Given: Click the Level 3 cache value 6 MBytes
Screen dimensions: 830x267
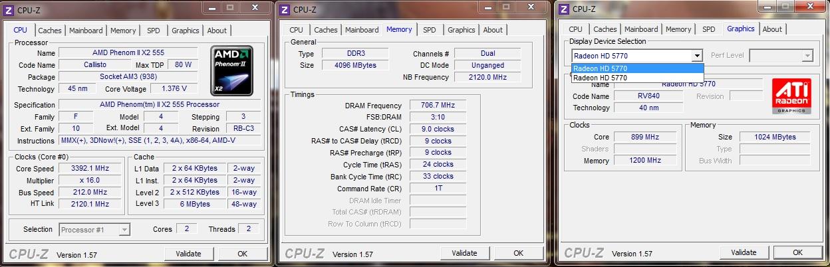Looking at the screenshot, I should [194, 205].
